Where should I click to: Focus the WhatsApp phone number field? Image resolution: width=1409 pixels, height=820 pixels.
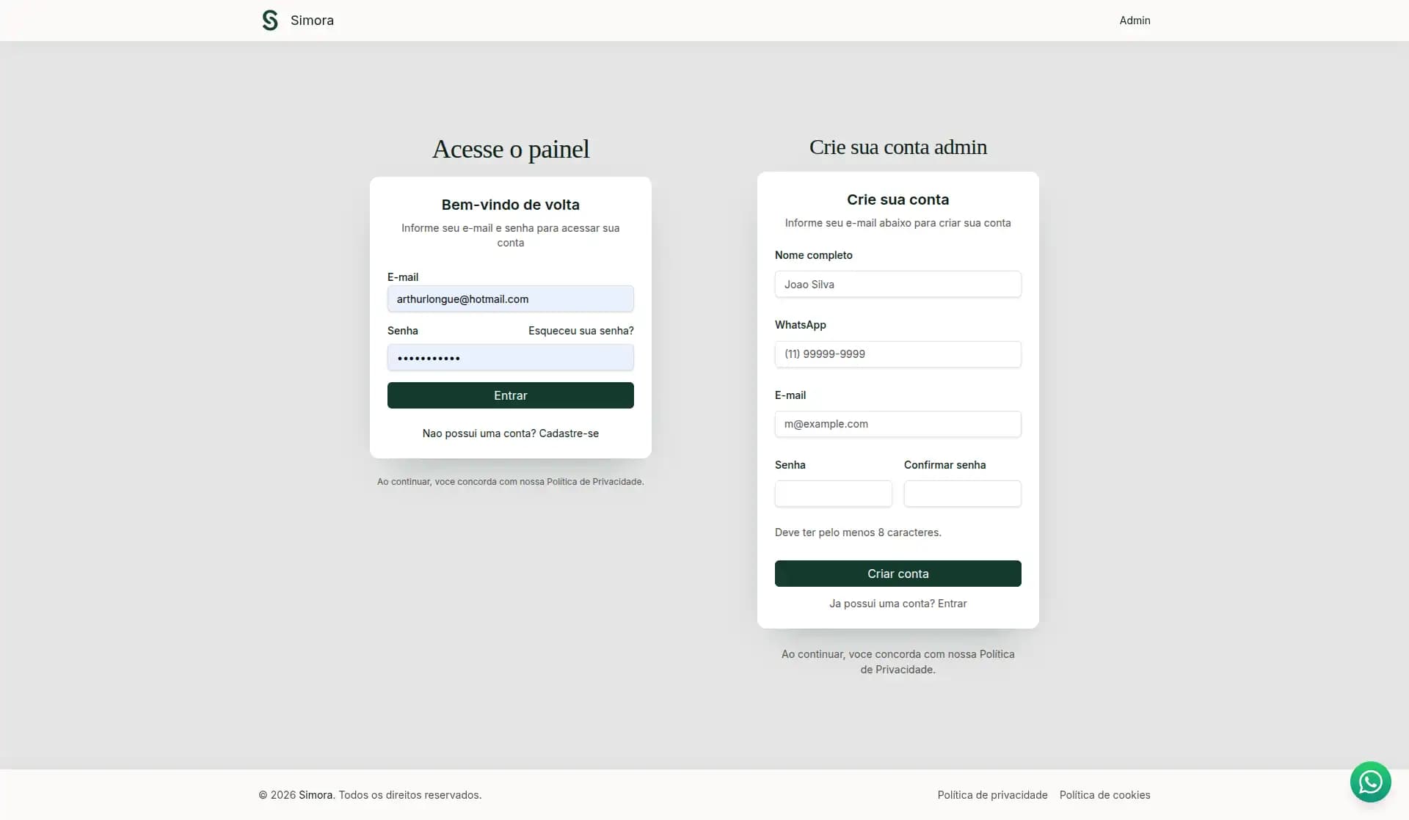[x=898, y=354]
